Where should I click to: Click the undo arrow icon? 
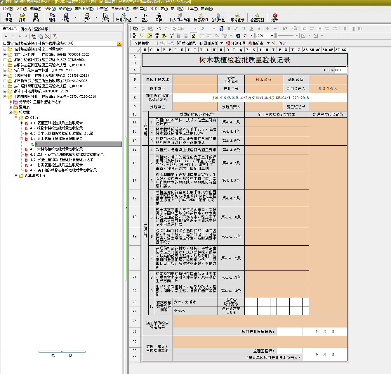[159, 28]
